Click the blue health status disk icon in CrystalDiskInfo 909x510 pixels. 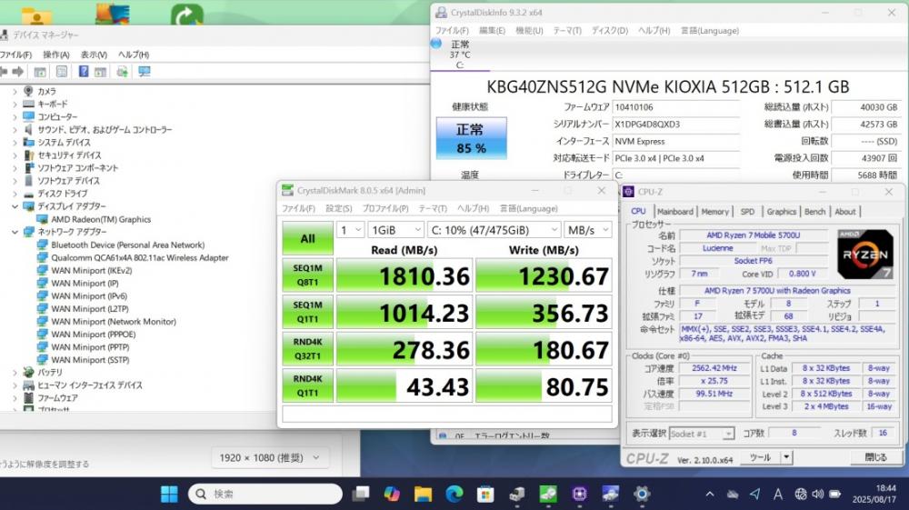pos(436,44)
